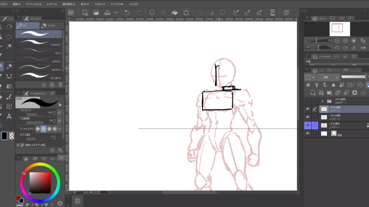
Task: Click the Scale/Rotate transform icon in command bar
Action: click(x=186, y=12)
